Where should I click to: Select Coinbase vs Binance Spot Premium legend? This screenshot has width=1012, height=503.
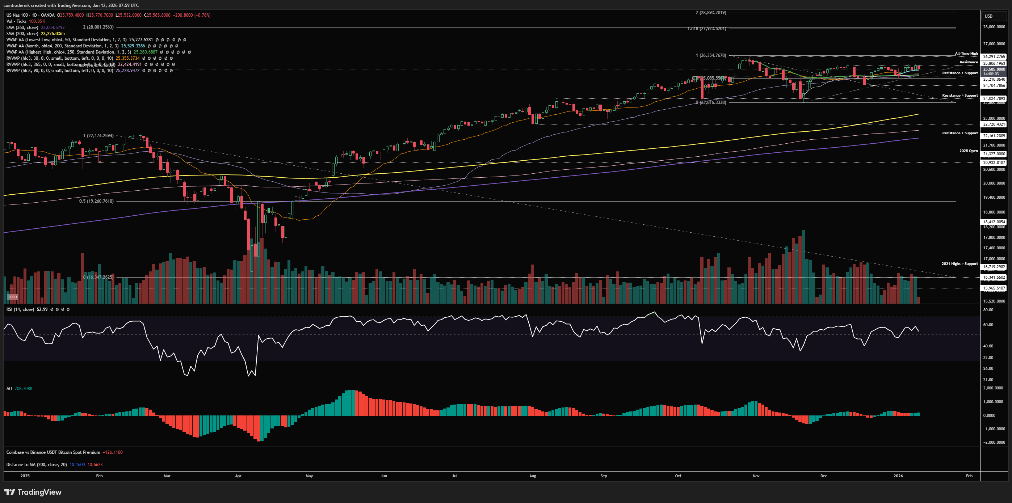[53, 452]
